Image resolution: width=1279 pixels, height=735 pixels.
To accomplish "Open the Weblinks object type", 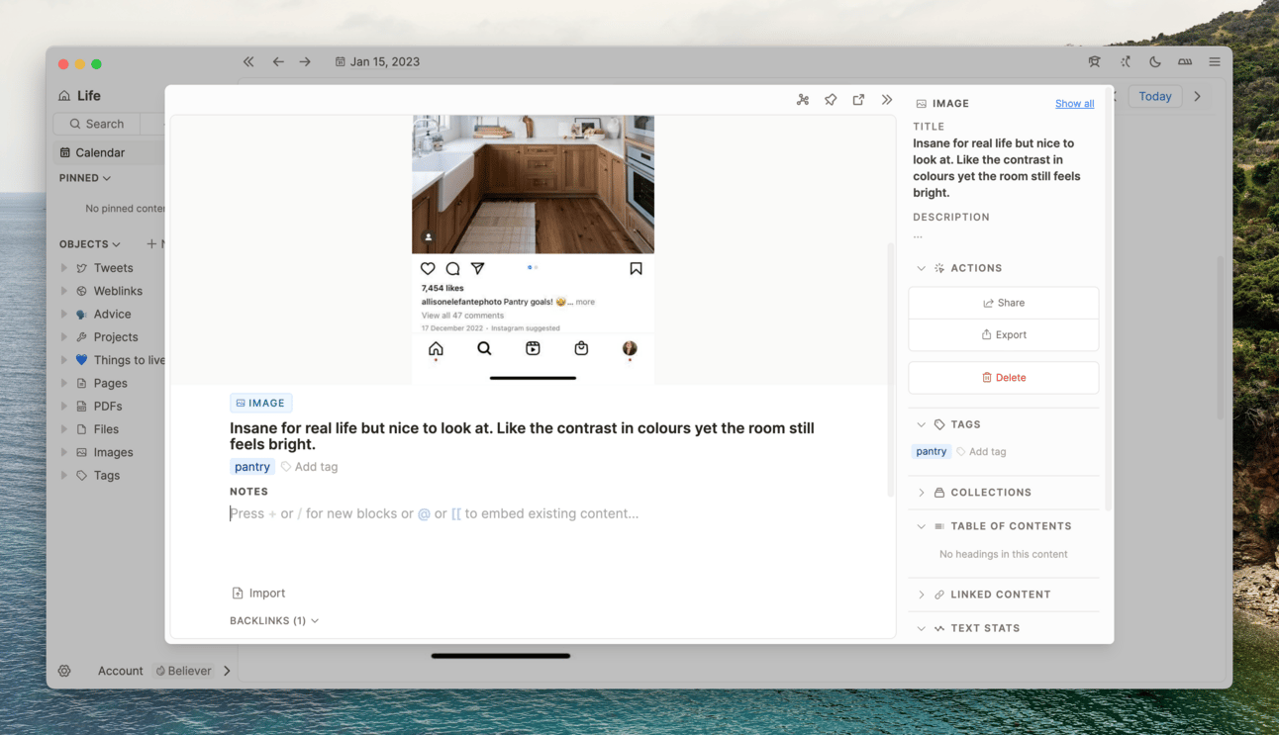I will tap(118, 291).
